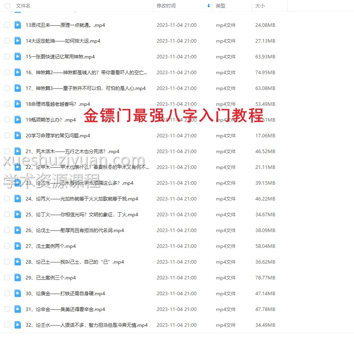Click the video icon beside 30、论庚金 file
This screenshot has height=341, width=354.
[x=17, y=293]
